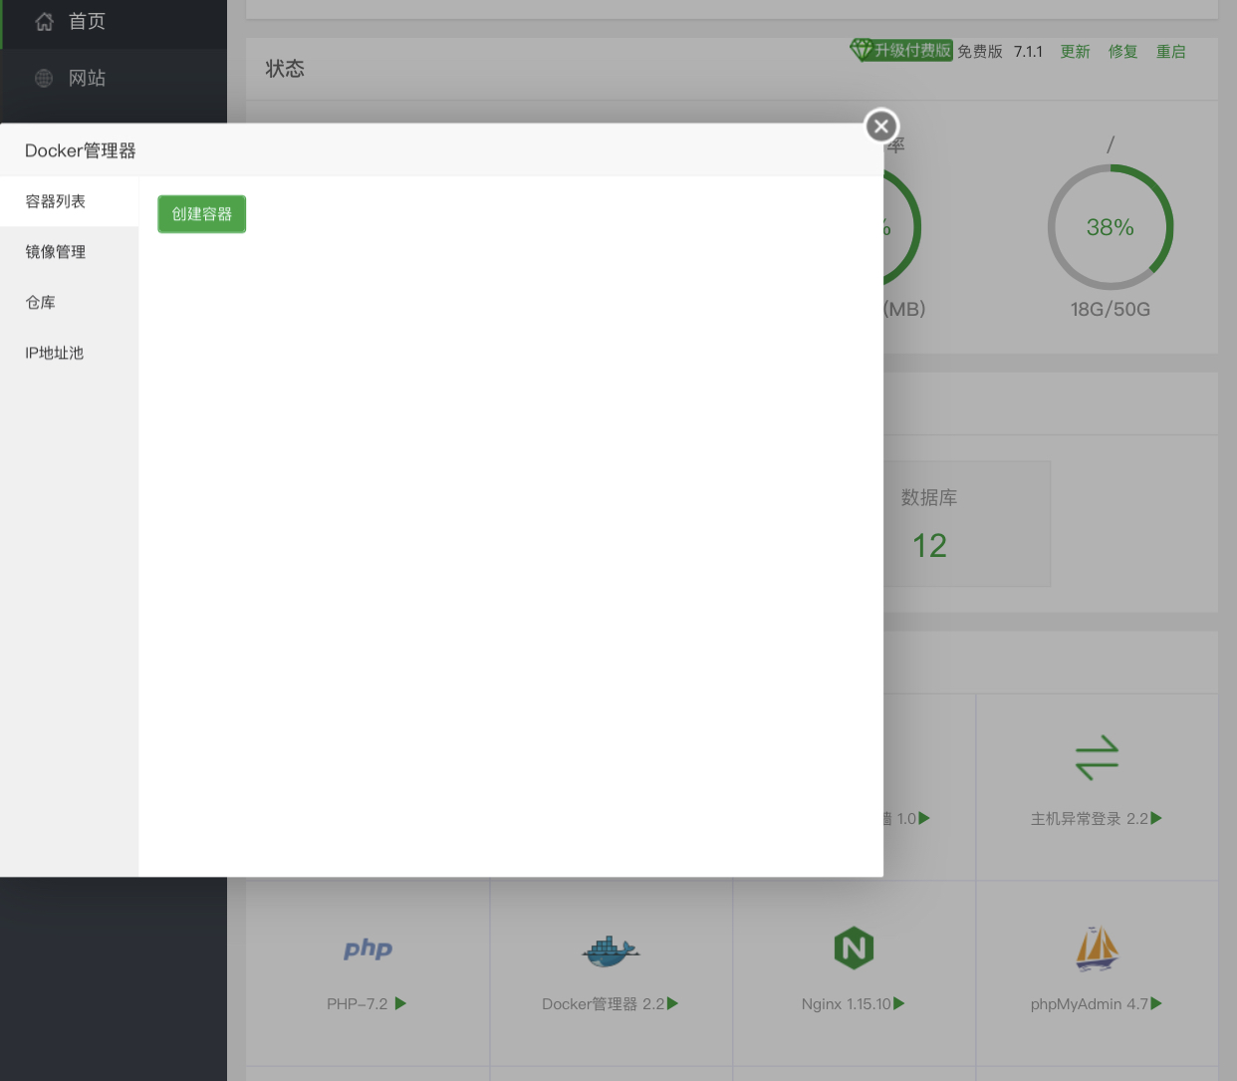Click the play arrow beside 主机异常登录 2.2

(1156, 818)
